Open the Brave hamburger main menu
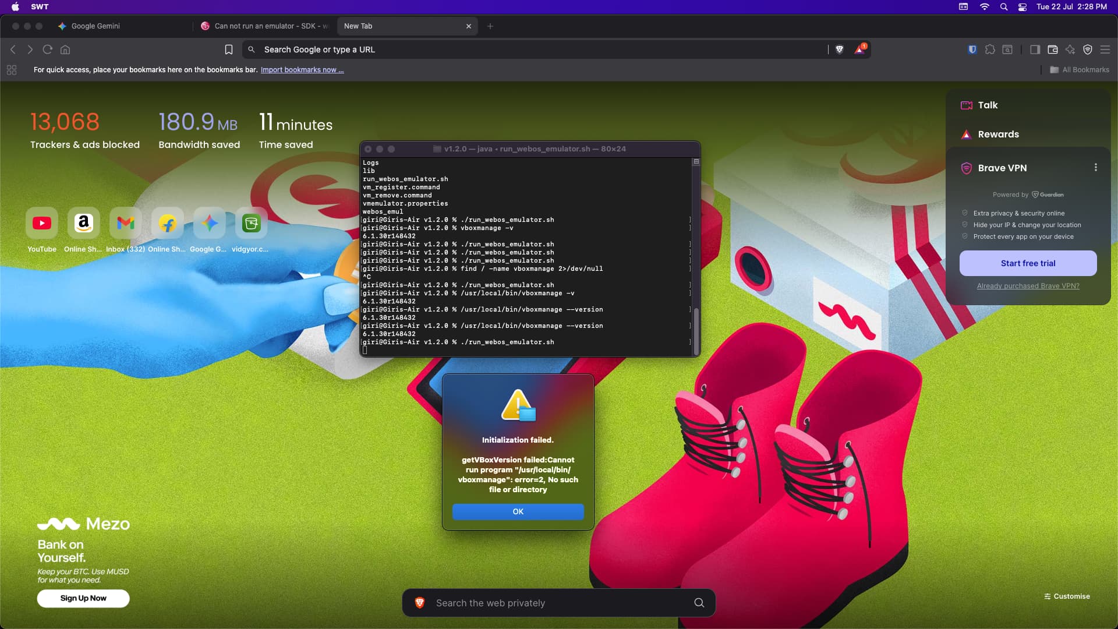This screenshot has width=1118, height=629. (x=1105, y=50)
